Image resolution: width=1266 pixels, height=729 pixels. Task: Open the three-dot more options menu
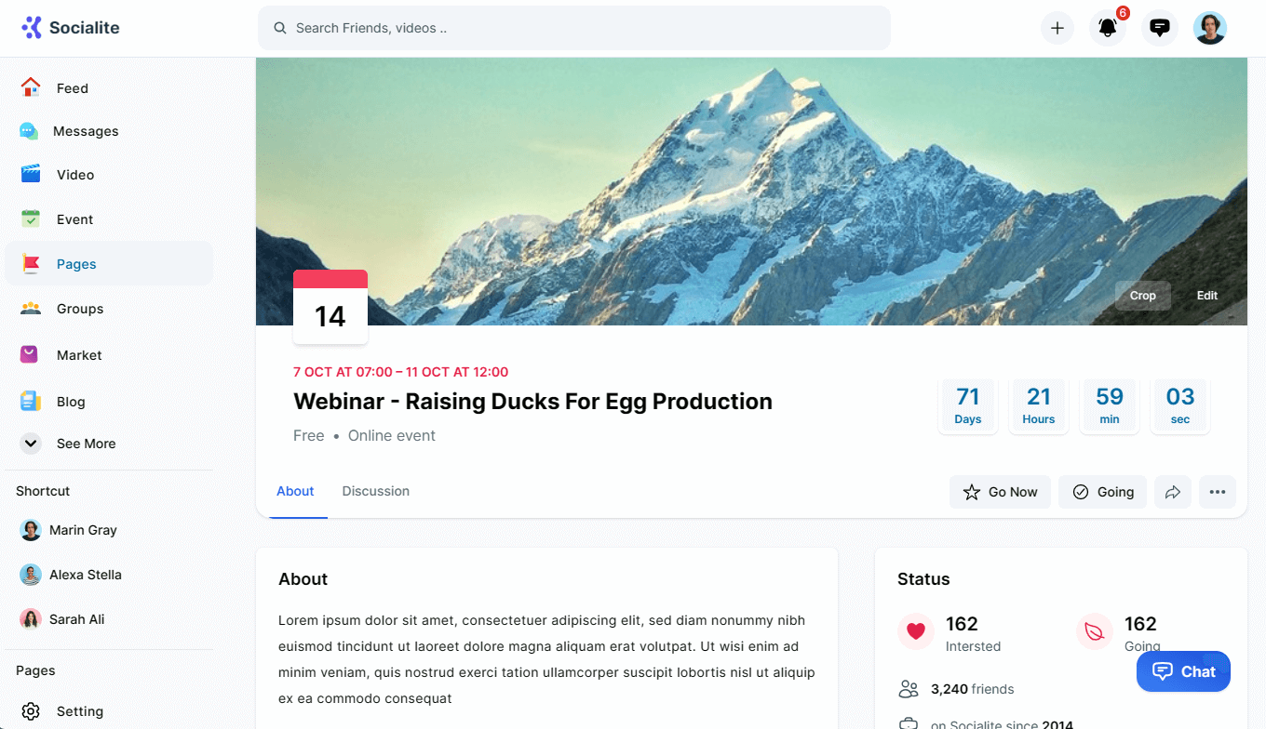pos(1218,492)
